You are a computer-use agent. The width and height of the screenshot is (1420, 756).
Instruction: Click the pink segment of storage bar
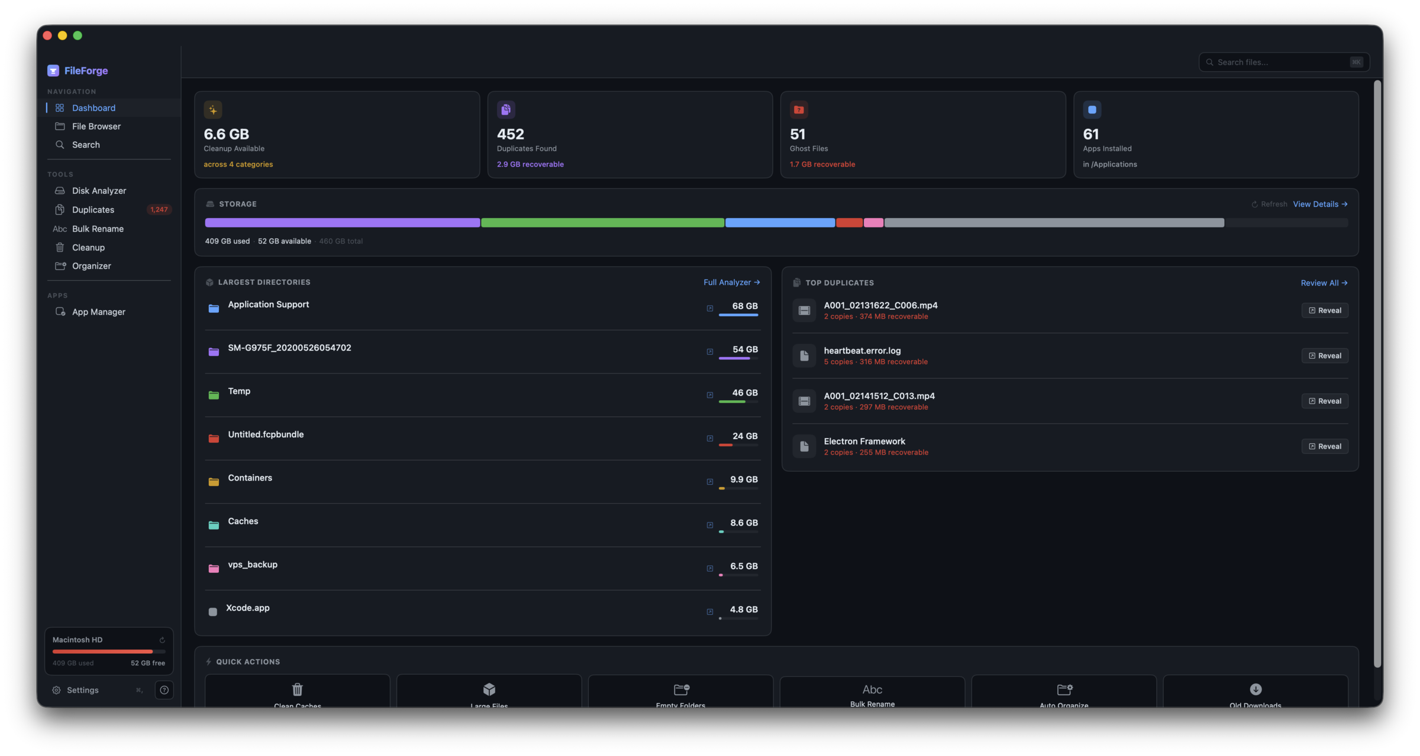(x=873, y=223)
